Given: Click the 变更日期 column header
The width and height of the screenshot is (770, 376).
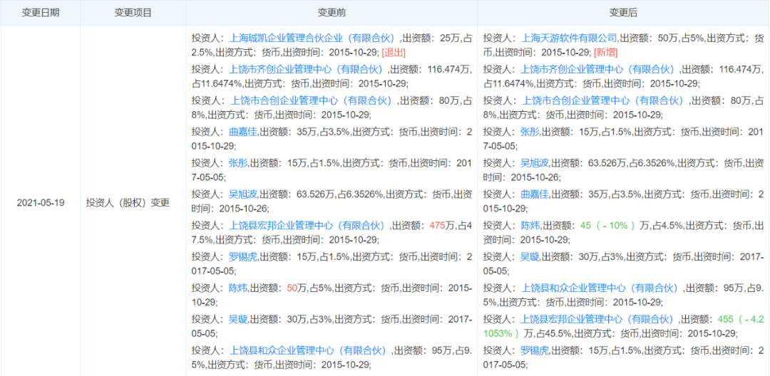Looking at the screenshot, I should 40,14.
